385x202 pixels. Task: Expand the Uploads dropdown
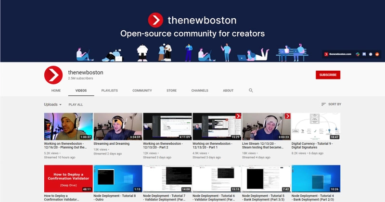click(52, 104)
